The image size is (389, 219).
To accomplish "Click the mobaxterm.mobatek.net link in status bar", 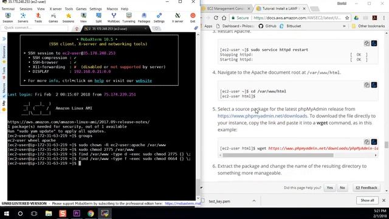I will (x=182, y=204).
